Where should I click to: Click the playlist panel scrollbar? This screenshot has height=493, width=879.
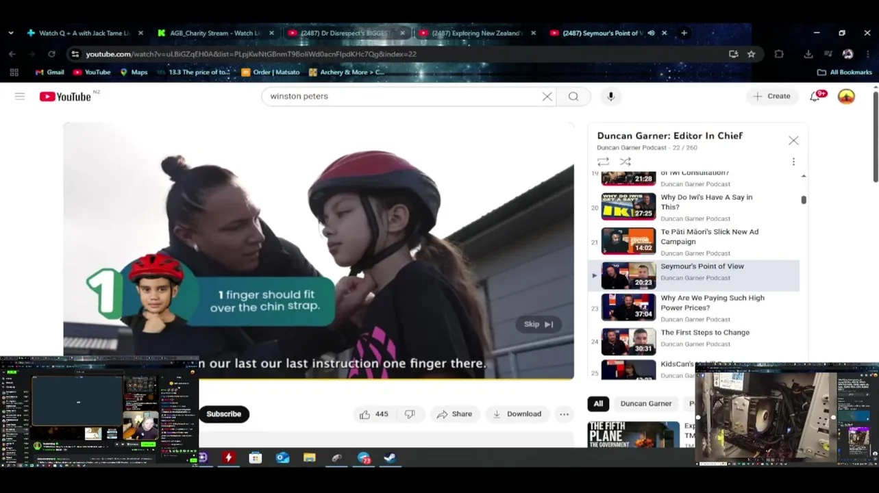[x=804, y=200]
